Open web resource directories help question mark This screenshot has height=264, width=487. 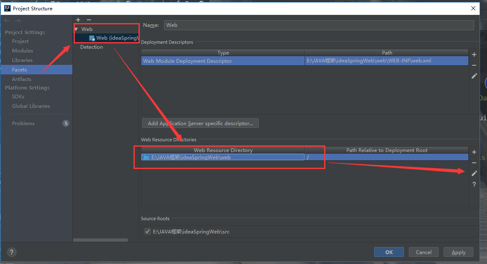474,184
